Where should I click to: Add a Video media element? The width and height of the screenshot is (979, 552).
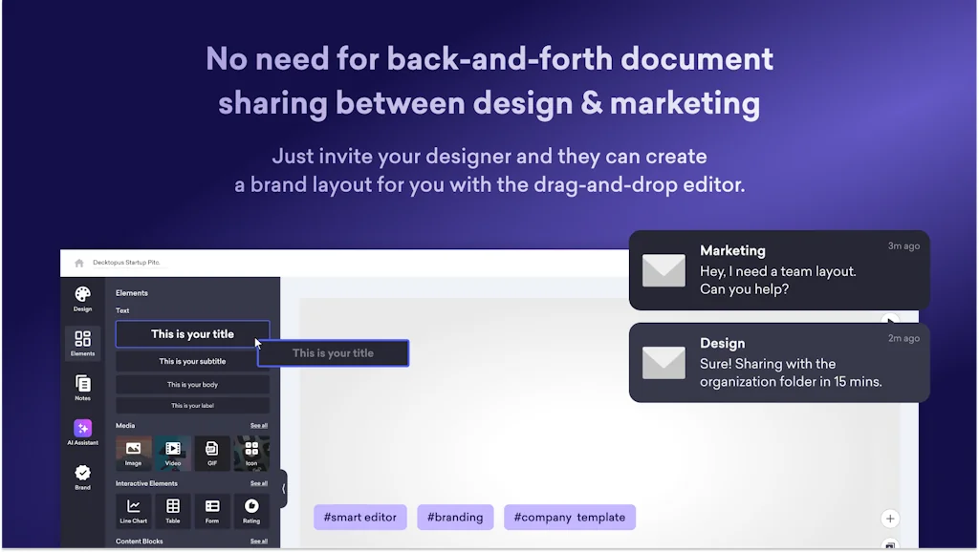[x=173, y=453]
